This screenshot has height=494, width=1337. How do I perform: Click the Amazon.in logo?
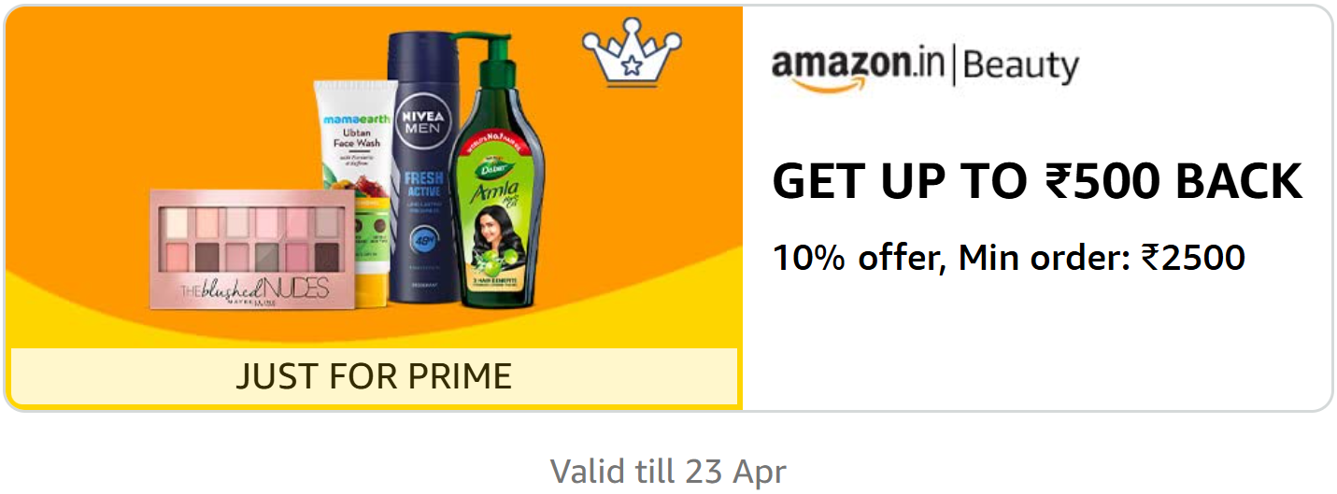coord(858,68)
